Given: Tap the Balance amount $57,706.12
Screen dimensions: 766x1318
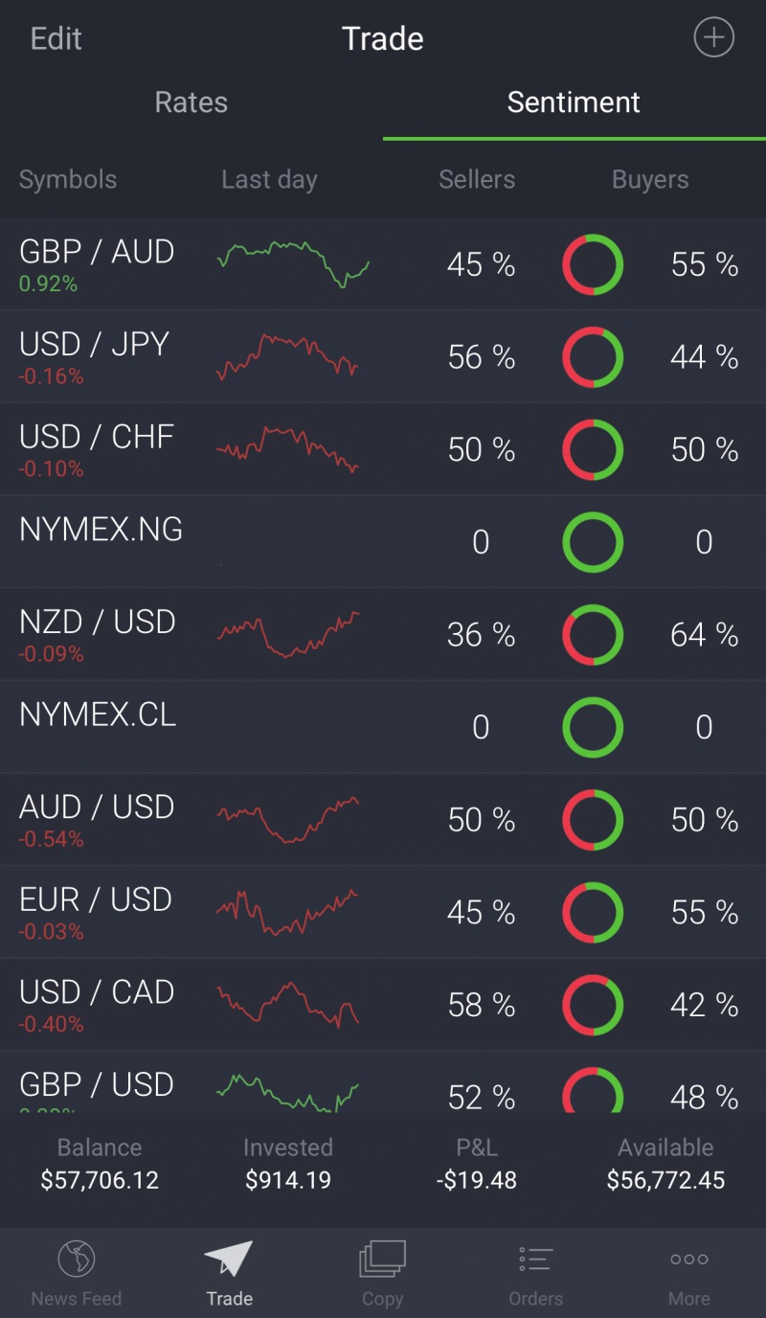Looking at the screenshot, I should pos(100,1180).
